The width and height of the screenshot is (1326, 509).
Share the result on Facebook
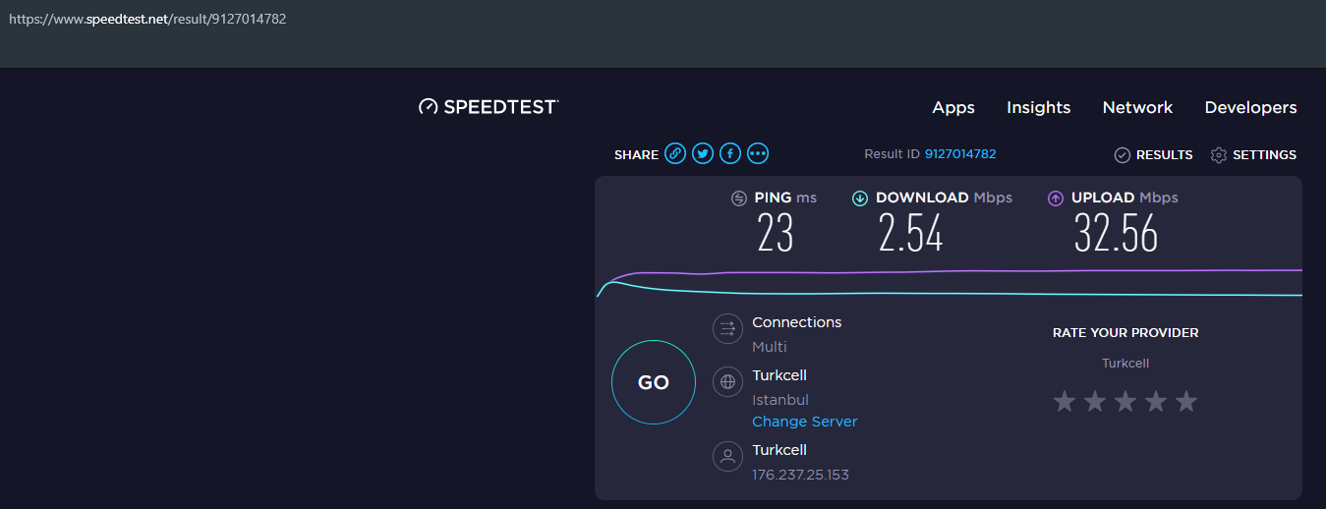click(x=729, y=153)
